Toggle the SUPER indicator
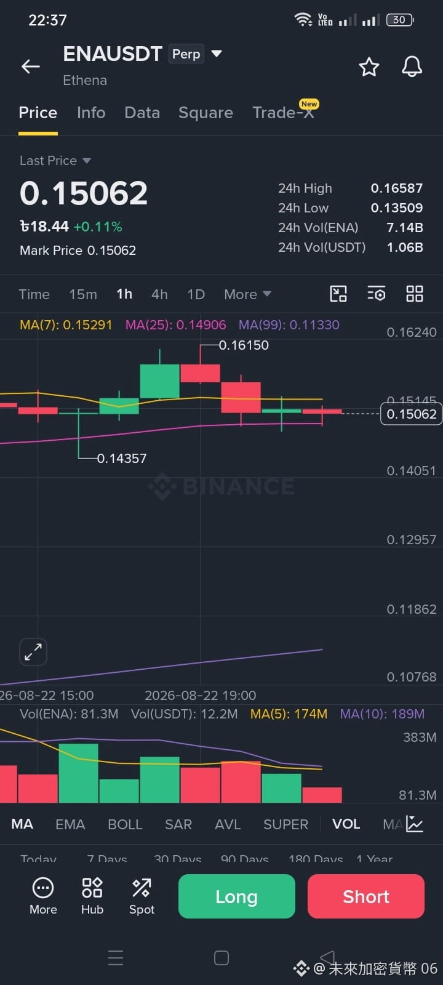443x985 pixels. point(285,824)
